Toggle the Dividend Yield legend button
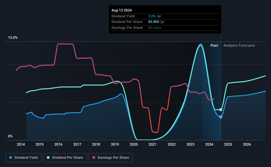Image resolution: width=271 pixels, height=167 pixels. 23,158
